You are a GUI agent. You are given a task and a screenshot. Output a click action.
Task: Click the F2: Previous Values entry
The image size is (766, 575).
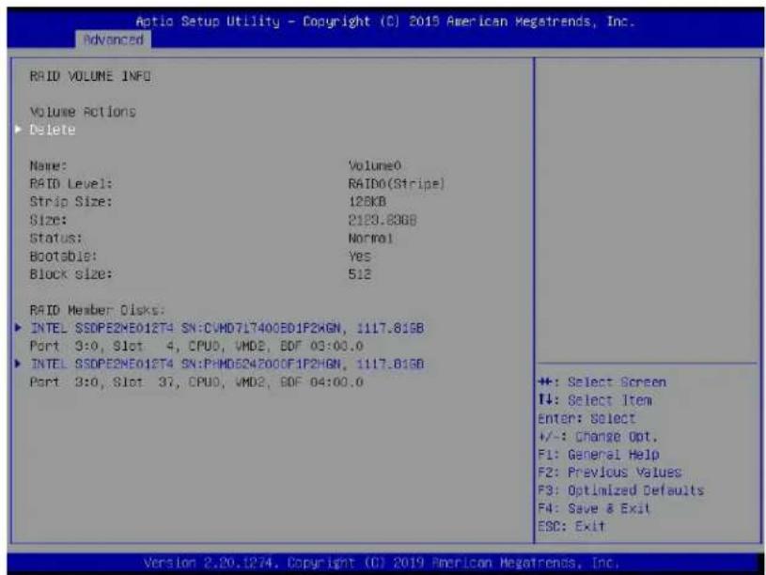(610, 473)
